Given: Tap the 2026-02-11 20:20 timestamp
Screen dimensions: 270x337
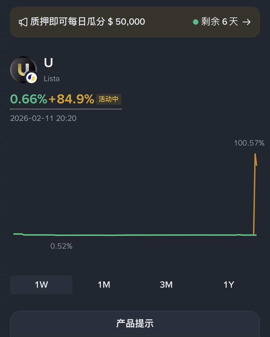Looking at the screenshot, I should pyautogui.click(x=43, y=118).
